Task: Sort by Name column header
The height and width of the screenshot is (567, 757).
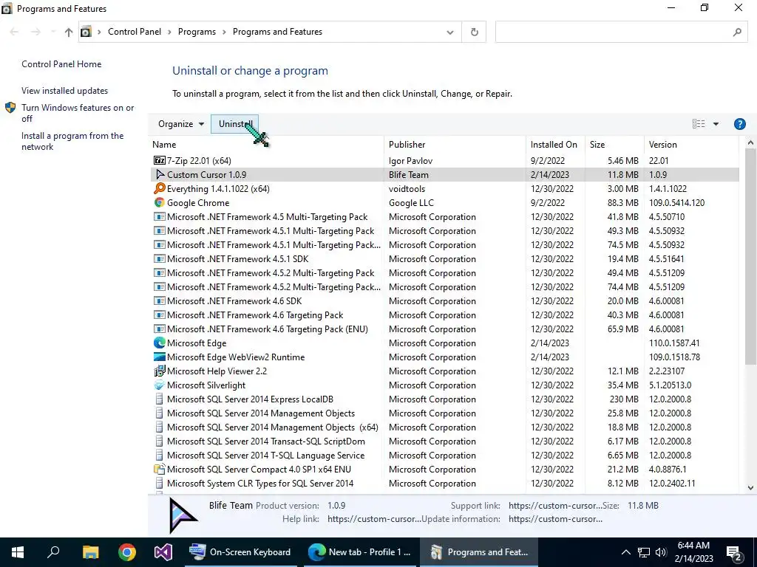Action: click(x=266, y=144)
